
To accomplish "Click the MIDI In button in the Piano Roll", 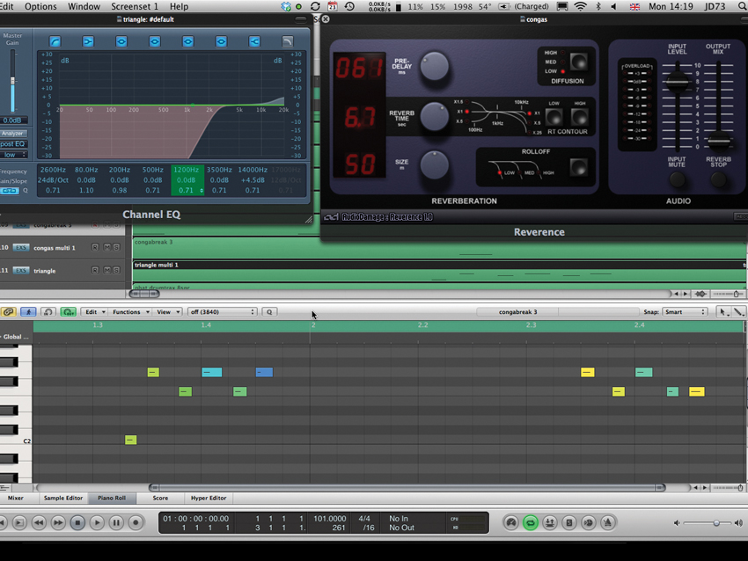I will point(48,312).
